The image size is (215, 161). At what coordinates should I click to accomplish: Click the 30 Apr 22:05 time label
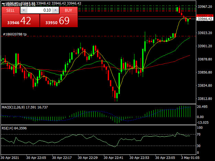pyautogui.click(x=36, y=158)
